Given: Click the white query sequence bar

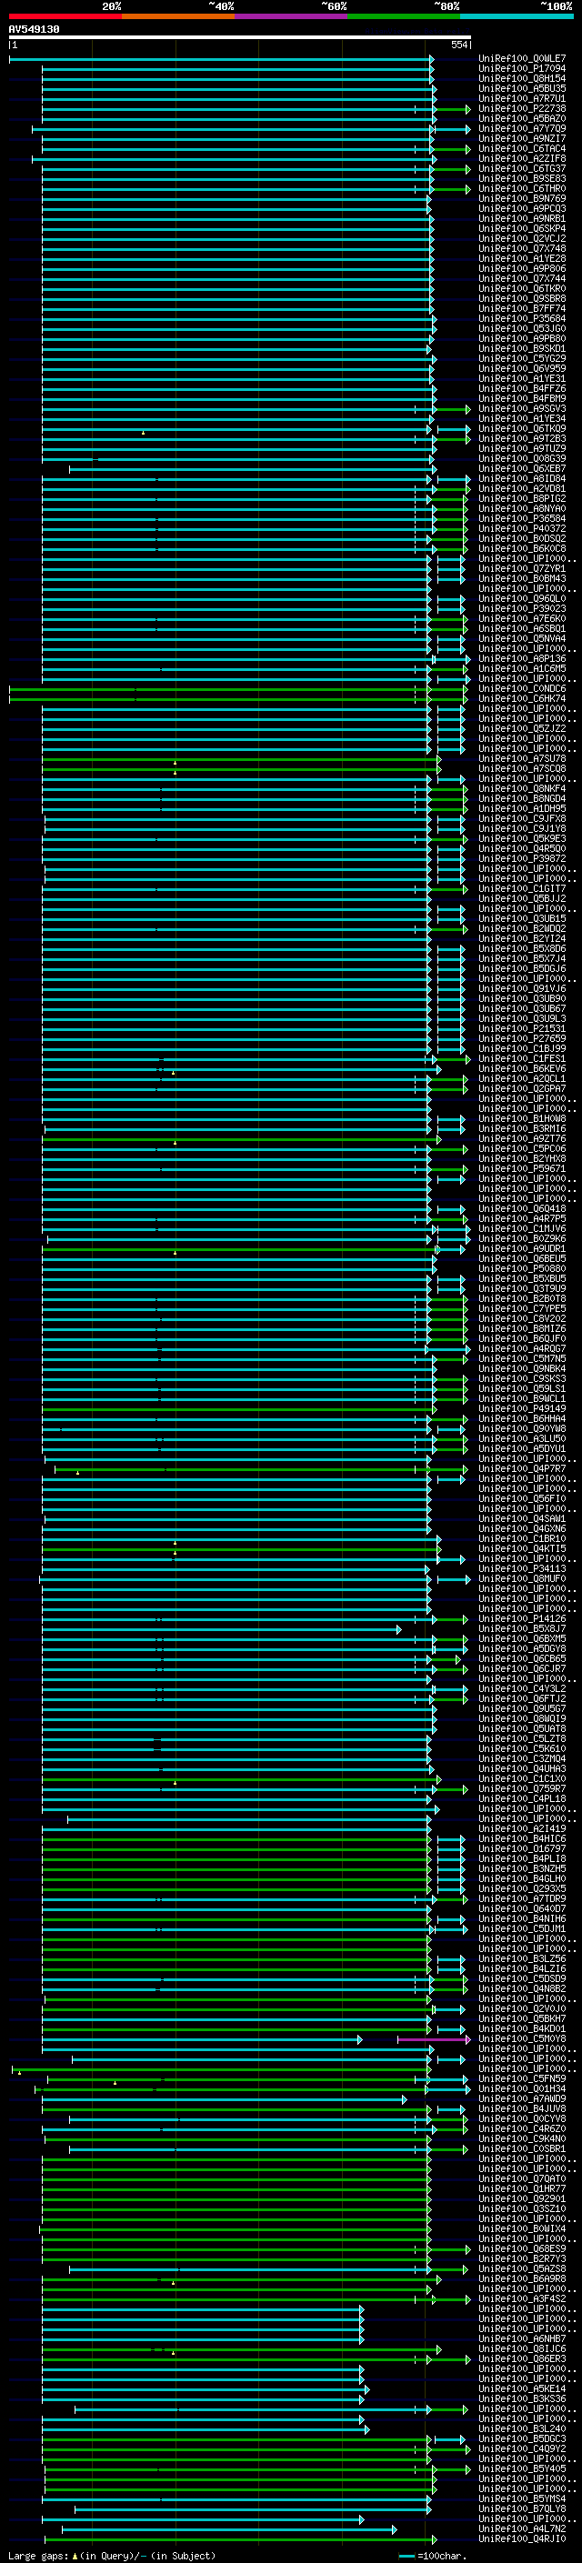Looking at the screenshot, I should click(240, 38).
